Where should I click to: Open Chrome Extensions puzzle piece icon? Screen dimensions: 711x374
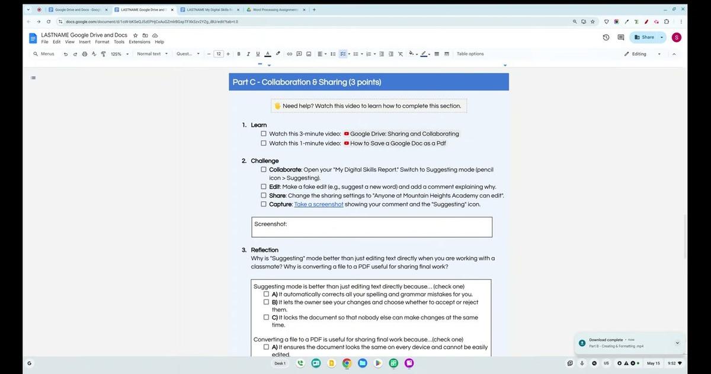click(667, 21)
